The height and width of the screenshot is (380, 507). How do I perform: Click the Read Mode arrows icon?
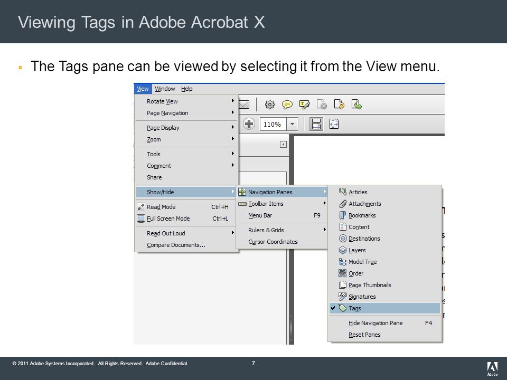point(141,207)
